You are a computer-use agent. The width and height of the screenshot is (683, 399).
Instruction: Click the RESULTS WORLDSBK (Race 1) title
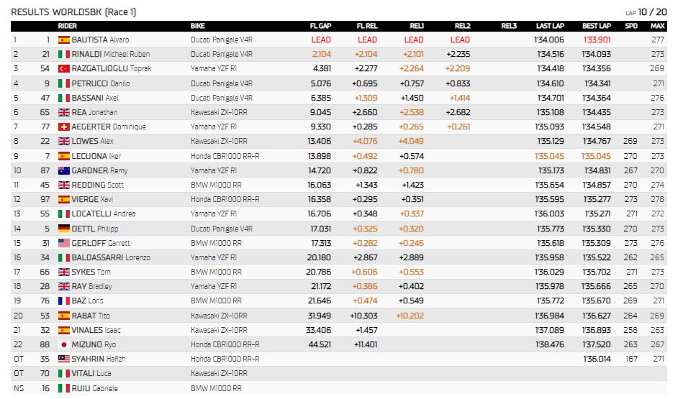coord(73,12)
